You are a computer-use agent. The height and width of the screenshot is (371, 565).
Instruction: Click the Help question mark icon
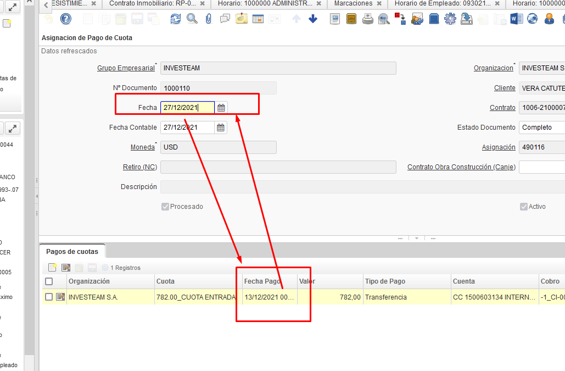(x=65, y=19)
